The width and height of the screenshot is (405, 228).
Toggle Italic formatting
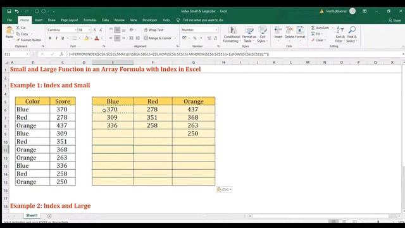click(x=56, y=38)
